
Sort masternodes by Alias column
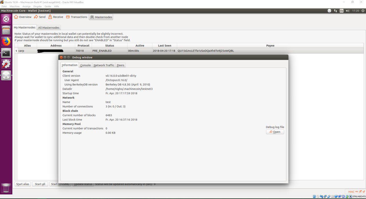(27, 46)
